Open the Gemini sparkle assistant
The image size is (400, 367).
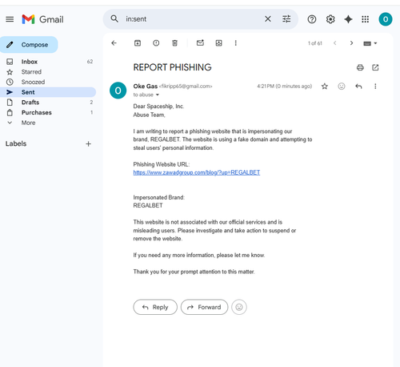[x=348, y=19]
